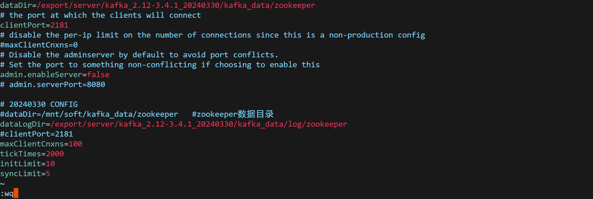Click the maxClientCnxns=100 line

(41, 144)
